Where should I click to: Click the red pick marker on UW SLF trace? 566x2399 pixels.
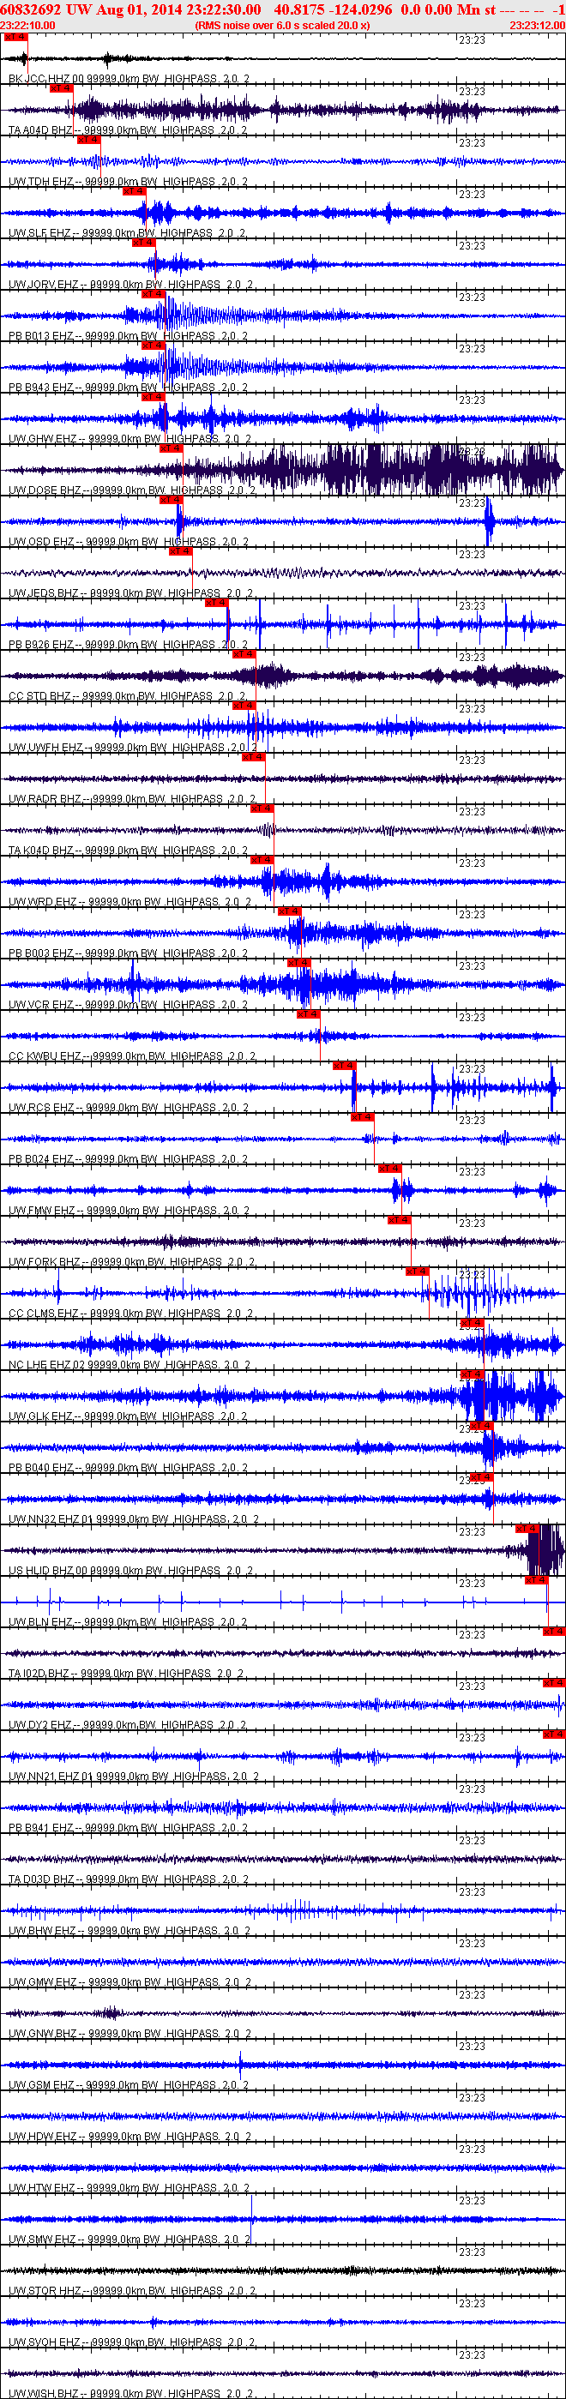[134, 191]
